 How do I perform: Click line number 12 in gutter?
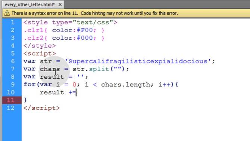click(x=11, y=108)
